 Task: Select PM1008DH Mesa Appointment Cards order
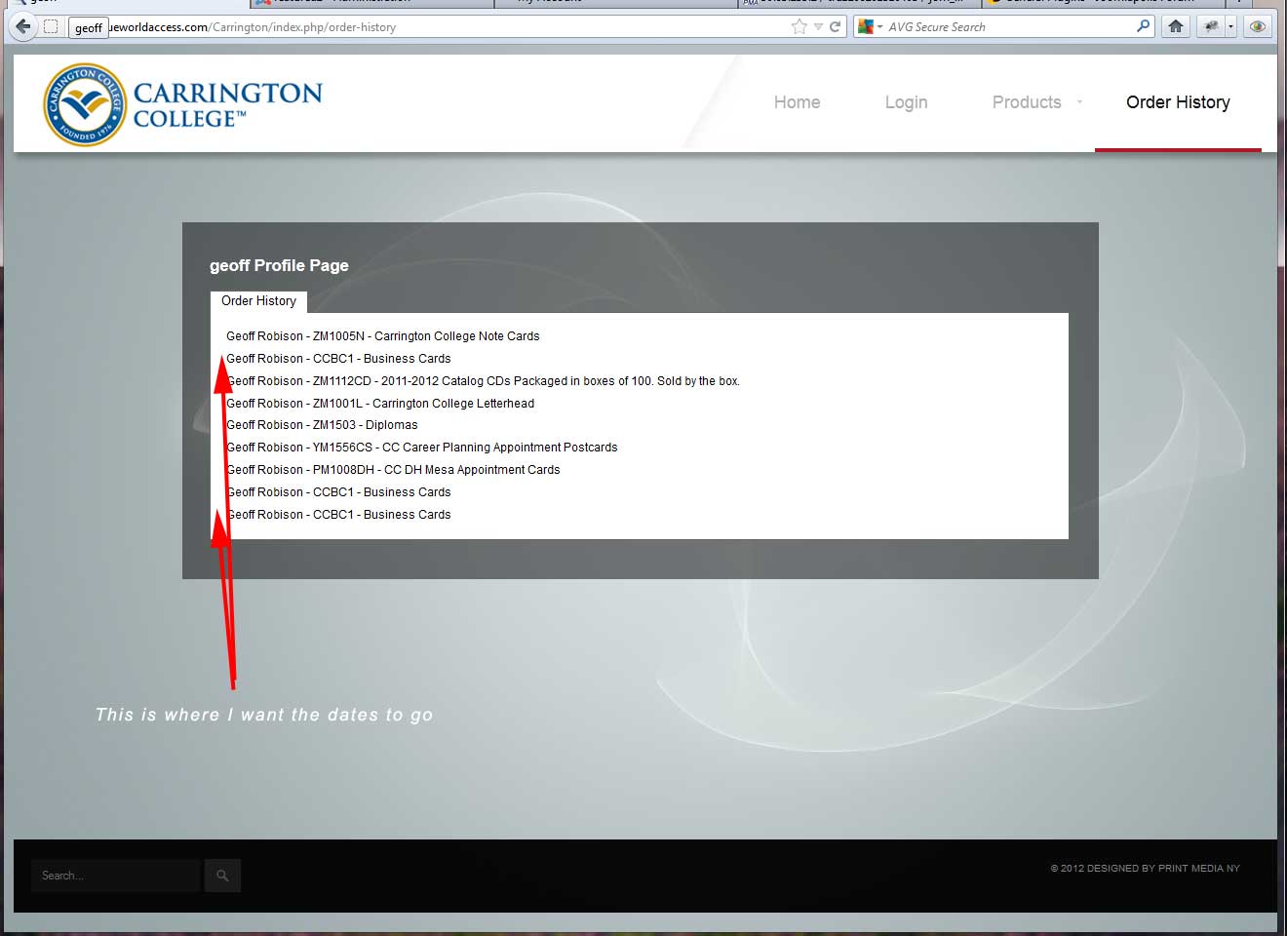tap(393, 470)
